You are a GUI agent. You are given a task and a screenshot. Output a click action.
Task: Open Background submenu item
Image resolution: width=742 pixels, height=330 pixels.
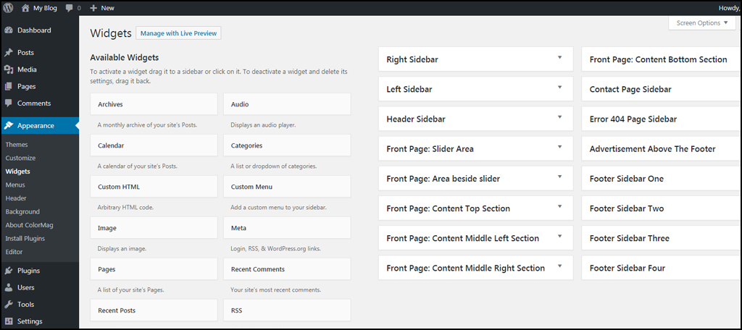coord(22,212)
